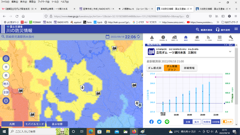Viewport: 240px width, 135px height.
Task: Switch graph to 拡大 view
Action: click(197, 122)
